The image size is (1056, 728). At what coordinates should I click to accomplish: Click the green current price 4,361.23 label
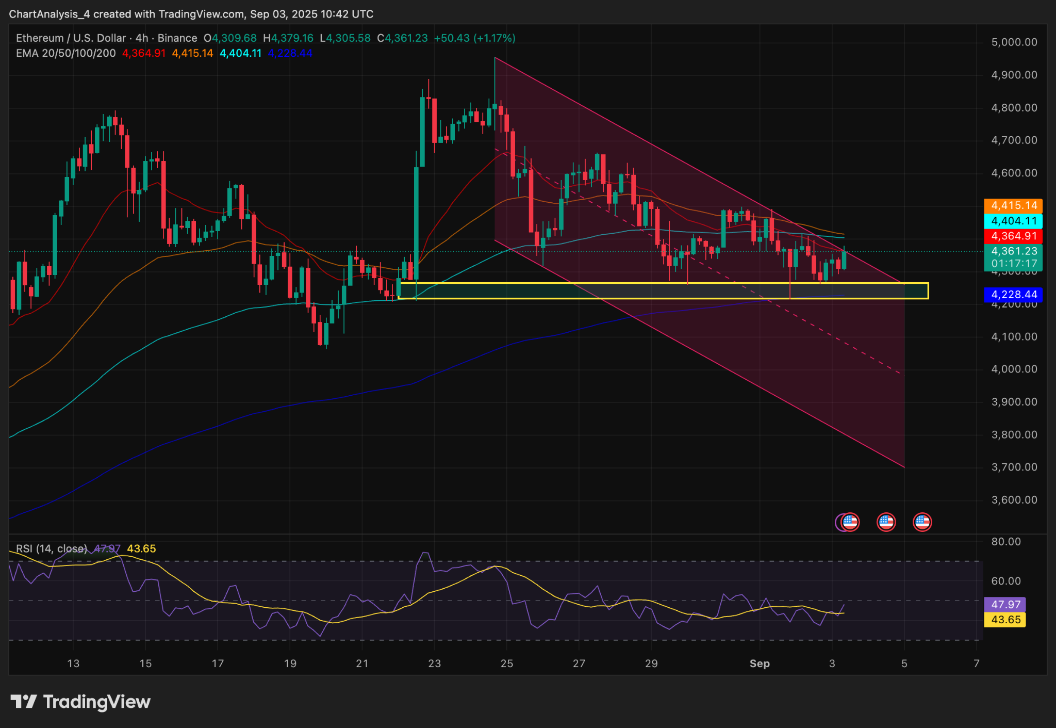pos(1013,252)
